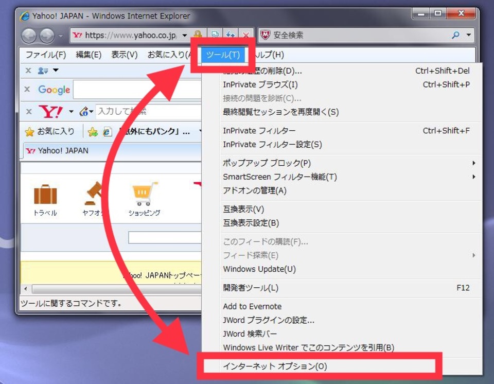Viewport: 494px width, 384px height.
Task: Open the contacts toolbar dropdown arrow
Action: click(x=56, y=70)
